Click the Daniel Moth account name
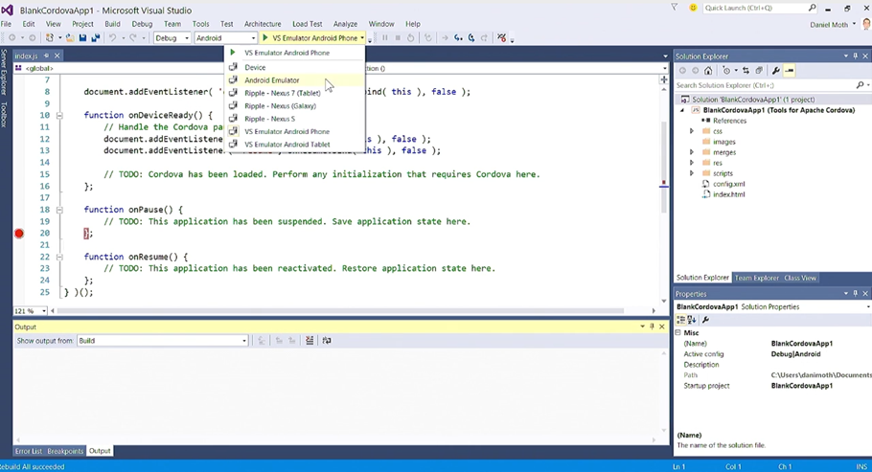The image size is (872, 472). pos(829,25)
